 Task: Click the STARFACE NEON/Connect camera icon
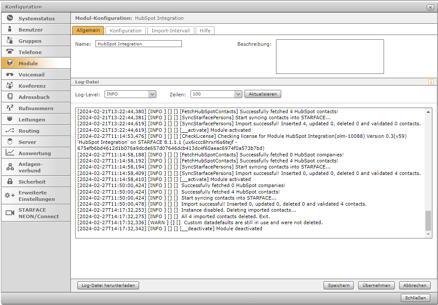(x=10, y=213)
